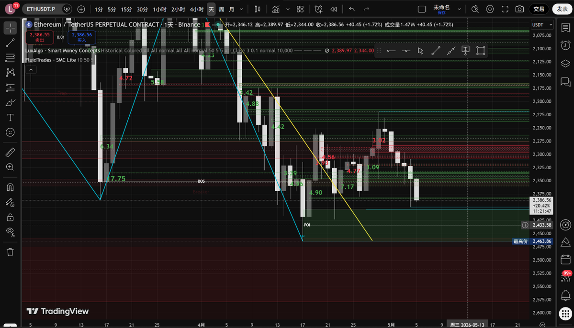Open the economic calendar panel
The height and width of the screenshot is (328, 574).
pos(565,260)
